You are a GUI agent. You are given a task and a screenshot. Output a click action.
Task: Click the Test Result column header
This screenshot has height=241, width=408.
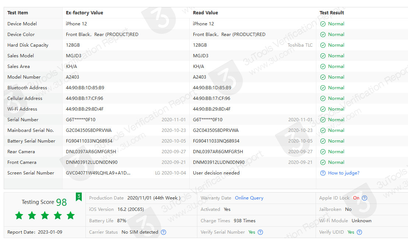332,13
